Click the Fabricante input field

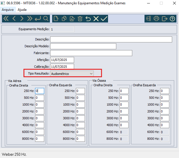click(x=91, y=53)
